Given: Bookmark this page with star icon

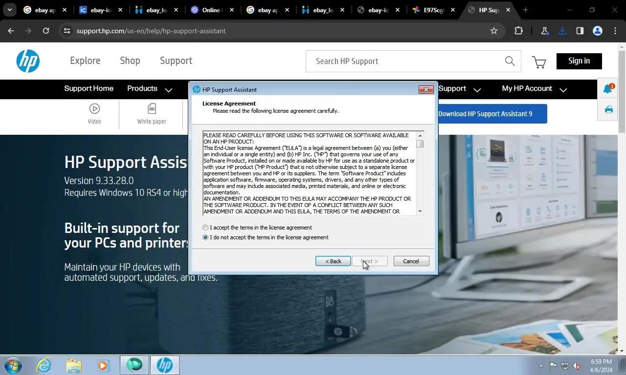Looking at the screenshot, I should point(494,31).
